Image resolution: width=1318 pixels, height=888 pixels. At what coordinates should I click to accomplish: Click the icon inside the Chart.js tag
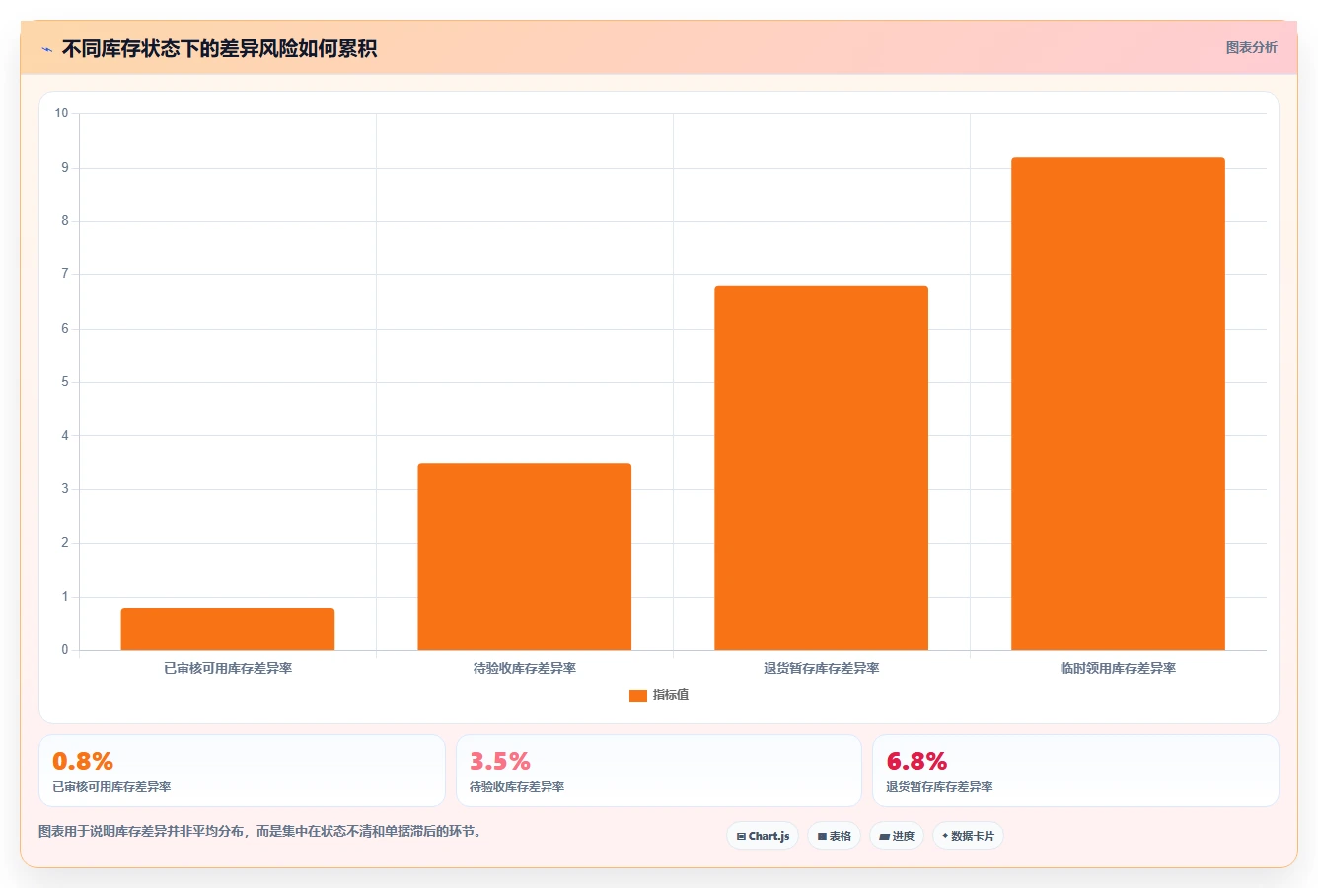click(x=741, y=836)
